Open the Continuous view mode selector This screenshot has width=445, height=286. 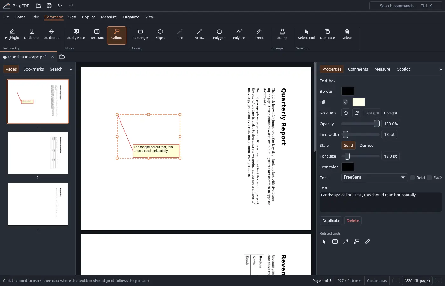pyautogui.click(x=377, y=281)
